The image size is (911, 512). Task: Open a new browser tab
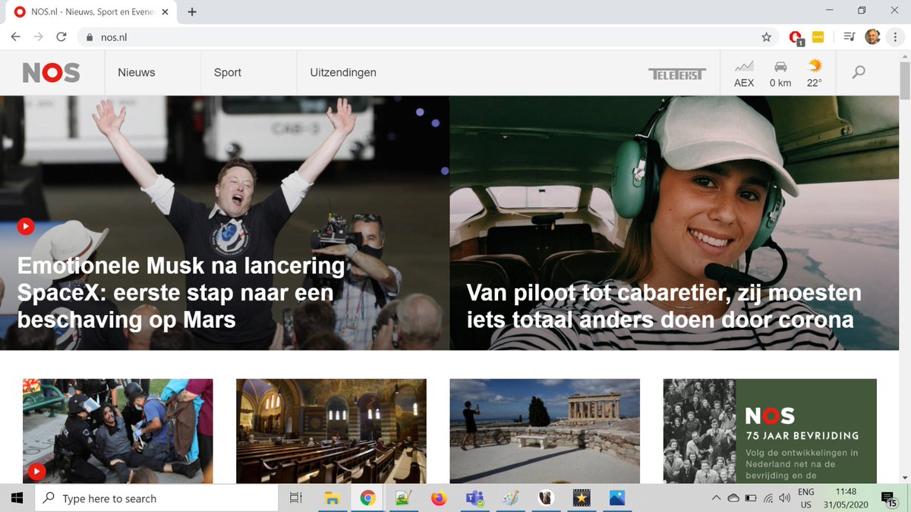pos(192,11)
